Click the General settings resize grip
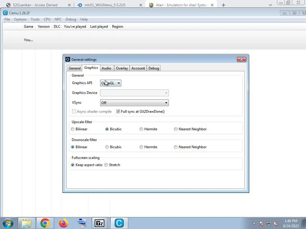The height and width of the screenshot is (229, 306). coord(245,189)
